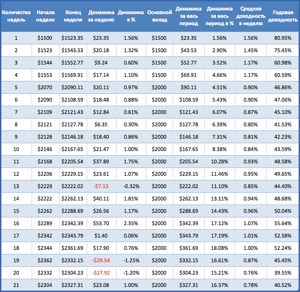Click the cell showing $2108.59

coord(72,100)
